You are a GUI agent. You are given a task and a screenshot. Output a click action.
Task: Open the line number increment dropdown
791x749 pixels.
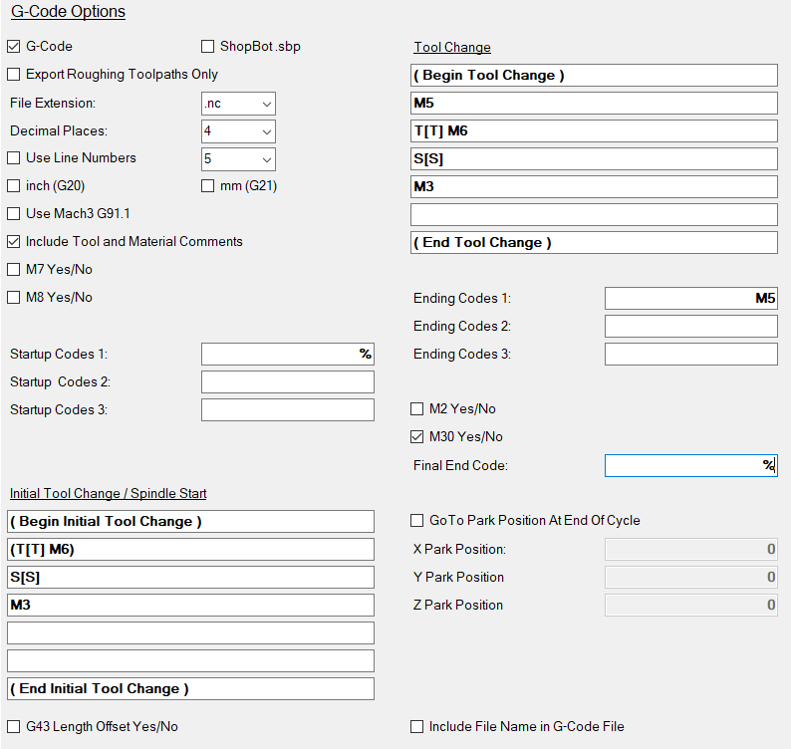click(x=238, y=159)
